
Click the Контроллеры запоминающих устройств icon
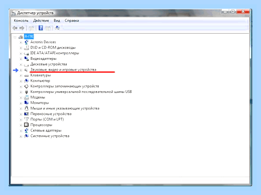(x=26, y=86)
